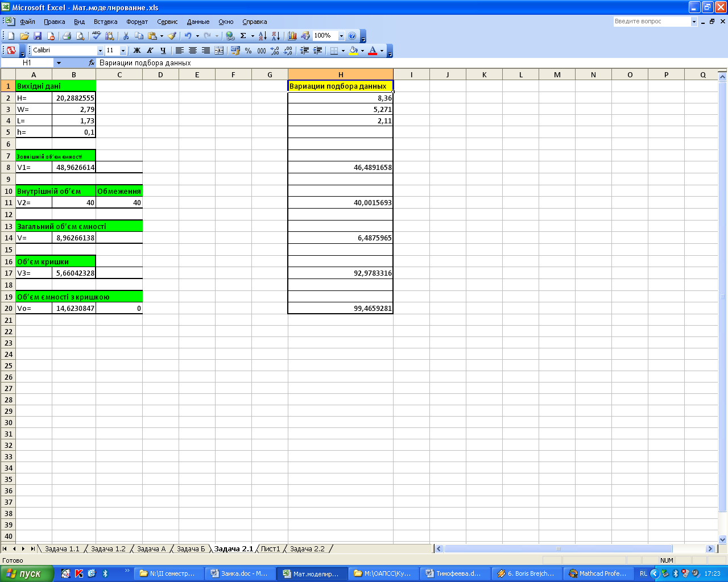
Task: Expand the AutoSum functions dropdown arrow
Action: pyautogui.click(x=253, y=36)
